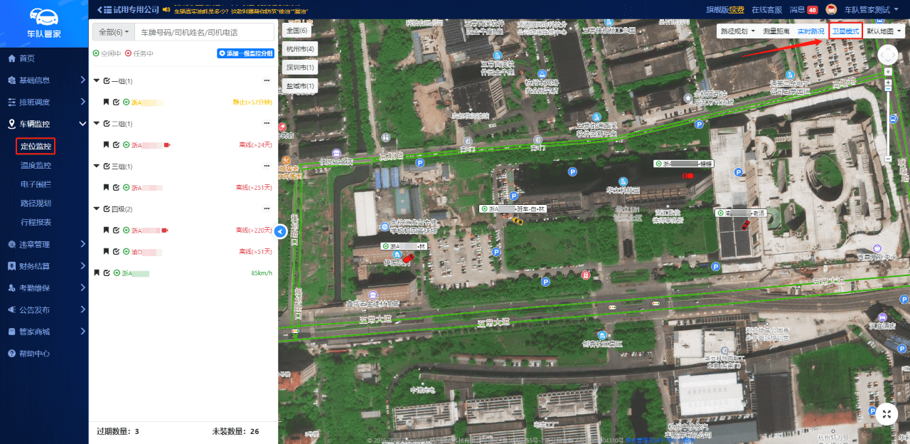Collapse the vehicle list panel arrow
Screen dimensions: 910x444
point(280,231)
